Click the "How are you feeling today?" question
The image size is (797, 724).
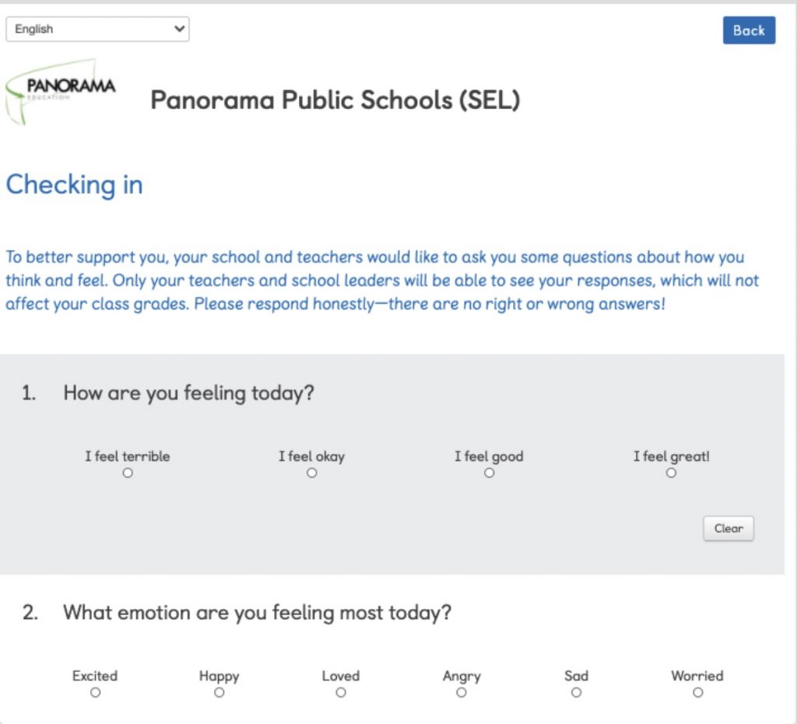188,393
